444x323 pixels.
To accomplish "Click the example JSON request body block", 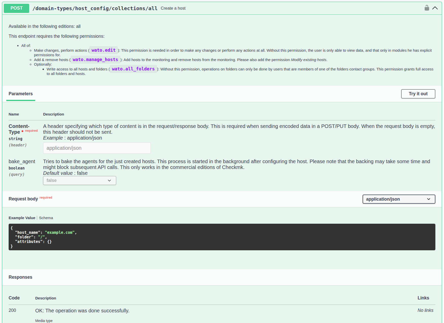I will pos(101,237).
